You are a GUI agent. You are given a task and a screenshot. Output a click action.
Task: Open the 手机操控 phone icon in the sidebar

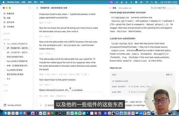[x=5, y=27]
